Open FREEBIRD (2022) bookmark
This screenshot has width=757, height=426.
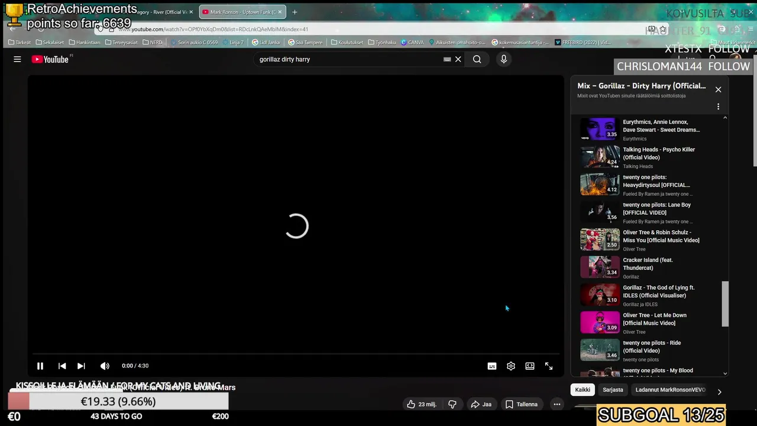click(583, 43)
